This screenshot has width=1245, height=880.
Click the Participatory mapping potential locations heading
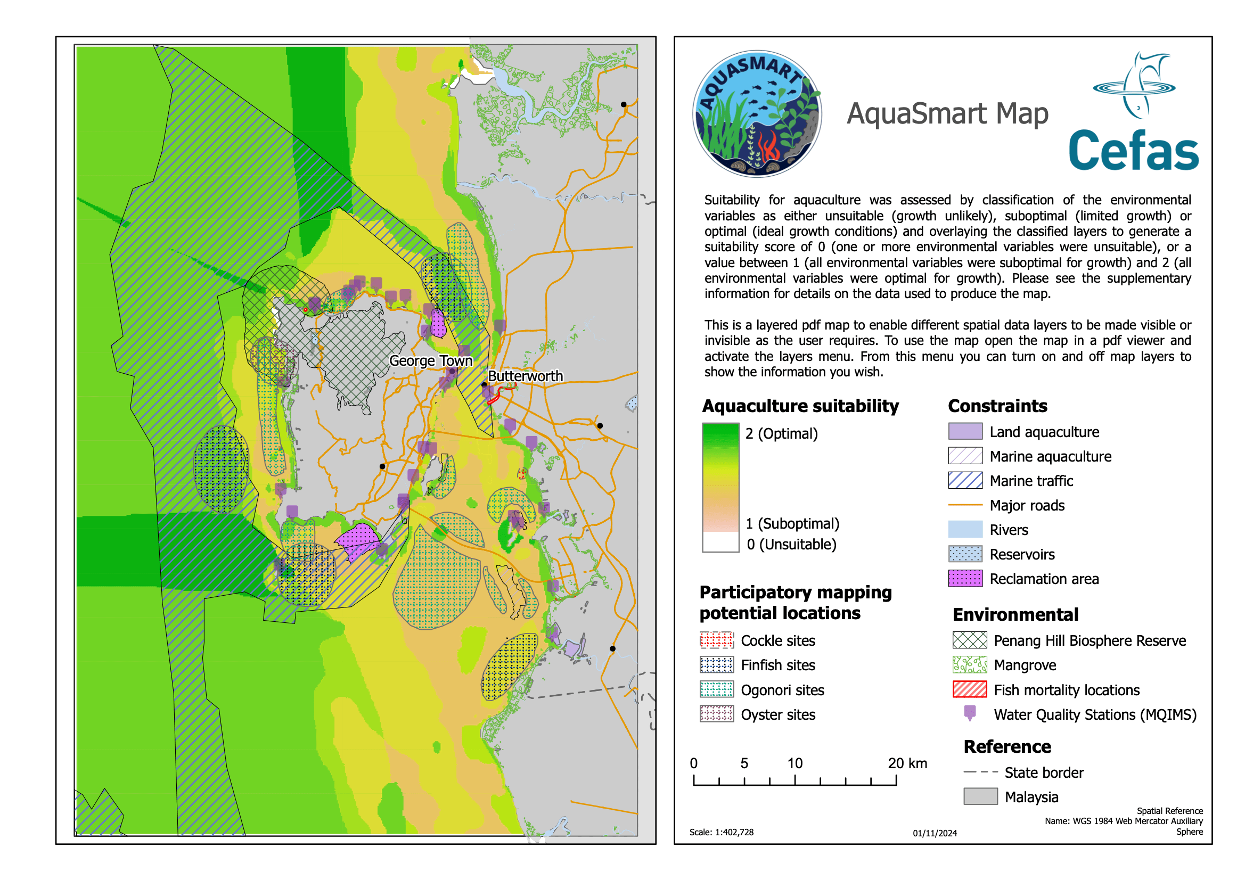tap(796, 603)
